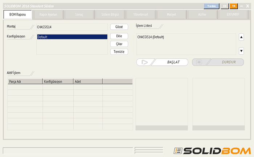Click Gözat to browse for assembly
This screenshot has height=157, width=254.
tap(119, 27)
